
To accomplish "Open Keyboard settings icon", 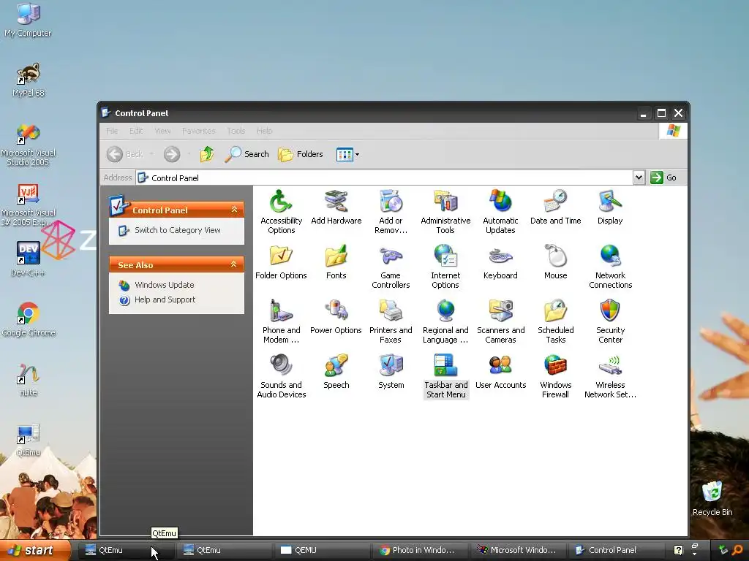I will coord(500,262).
